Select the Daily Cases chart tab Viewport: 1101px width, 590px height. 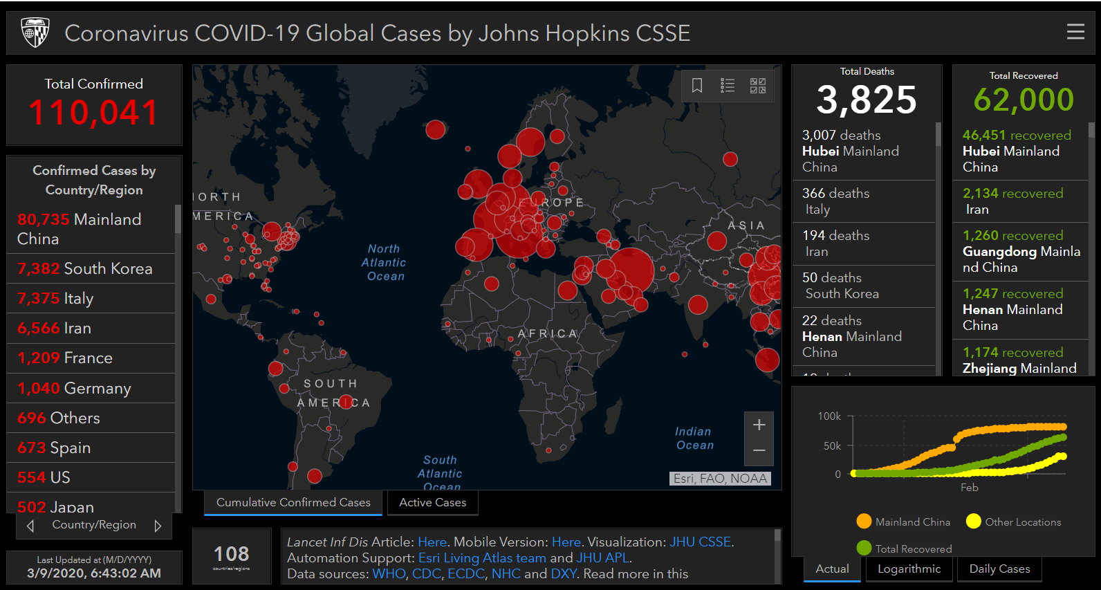click(999, 569)
